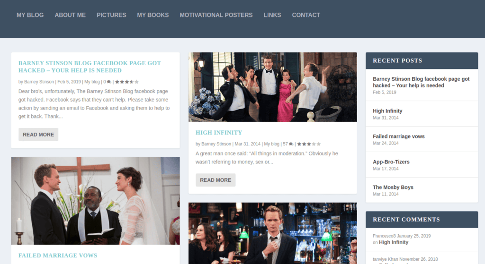This screenshot has width=485, height=264.
Task: Open the PICTURES menu item
Action: pyautogui.click(x=111, y=15)
